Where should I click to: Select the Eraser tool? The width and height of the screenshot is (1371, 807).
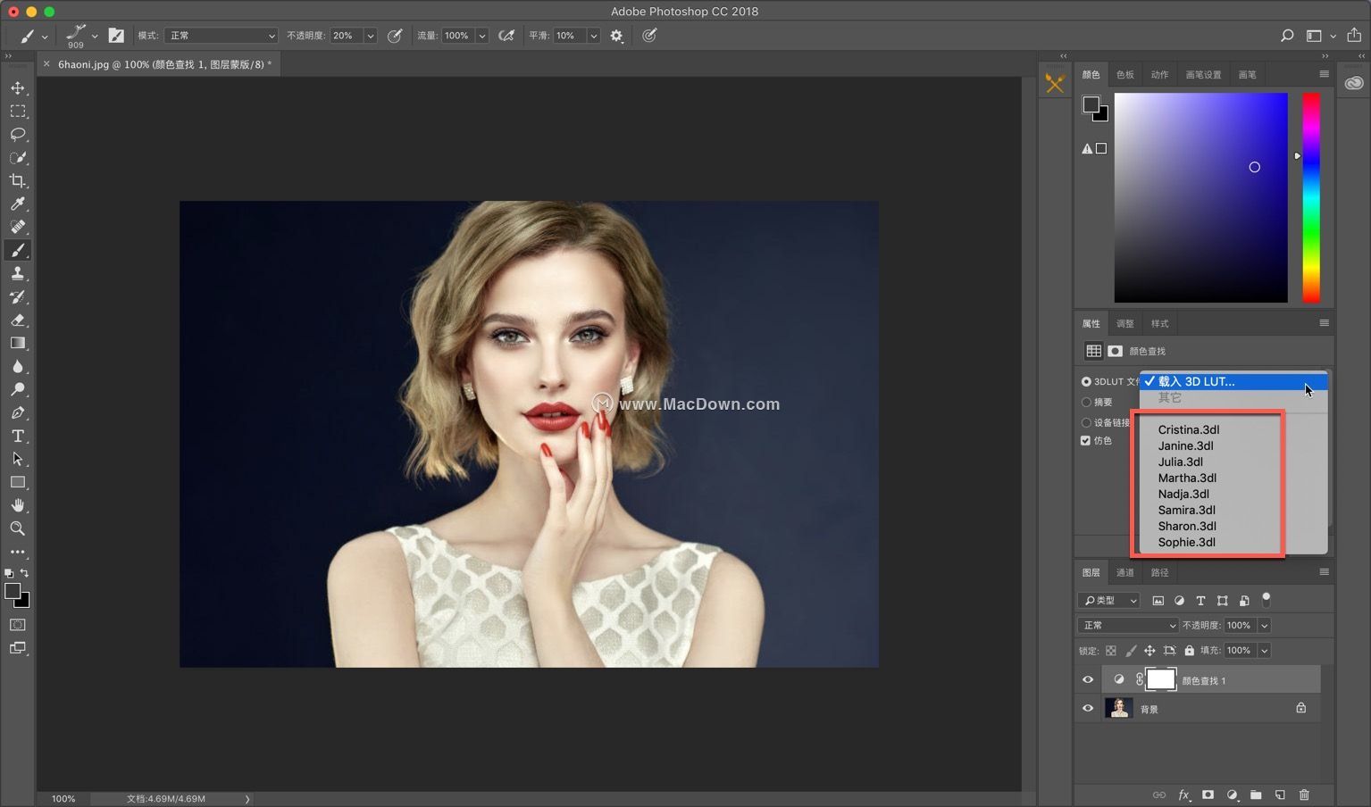click(x=18, y=320)
